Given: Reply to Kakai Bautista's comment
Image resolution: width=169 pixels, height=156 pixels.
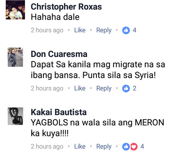Looking at the screenshot, I should coord(104,147).
